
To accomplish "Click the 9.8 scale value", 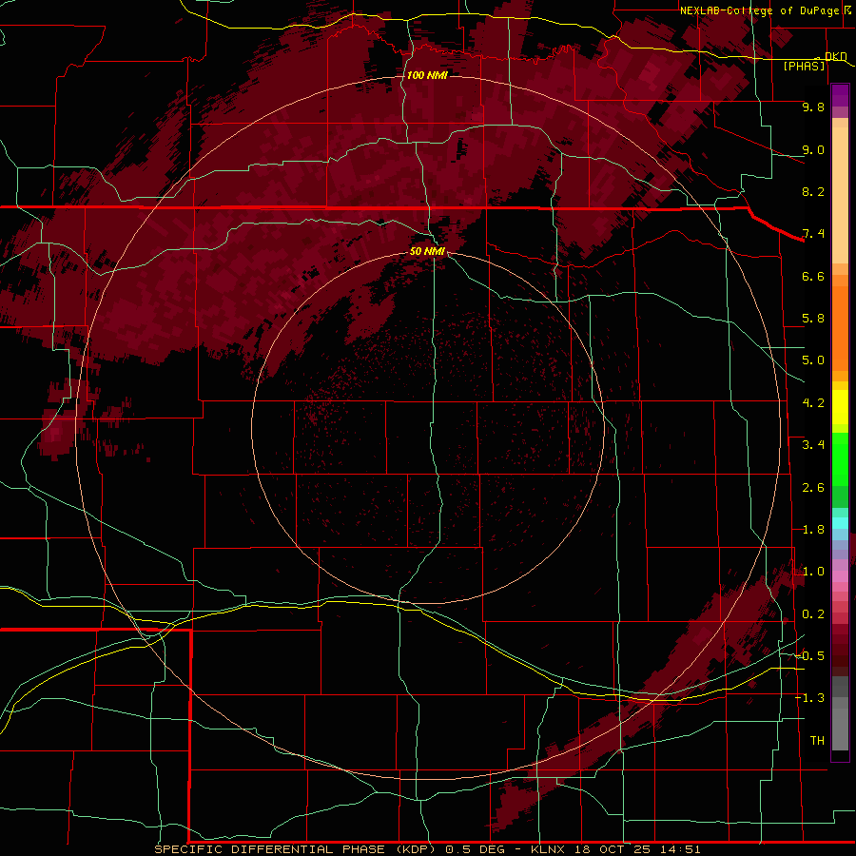I will [813, 107].
